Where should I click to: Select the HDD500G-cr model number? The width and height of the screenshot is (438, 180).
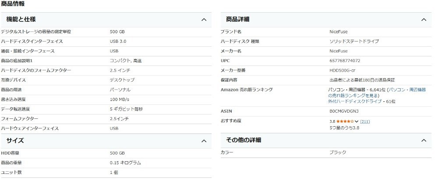pos(343,70)
